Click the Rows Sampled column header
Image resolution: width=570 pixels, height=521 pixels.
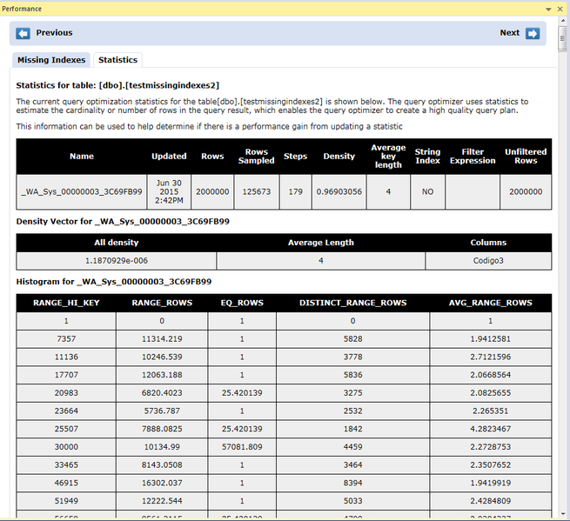257,157
